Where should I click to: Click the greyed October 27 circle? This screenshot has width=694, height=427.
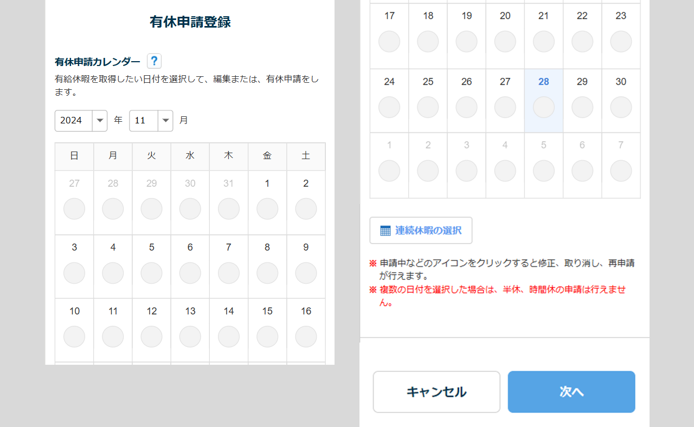pyautogui.click(x=74, y=209)
